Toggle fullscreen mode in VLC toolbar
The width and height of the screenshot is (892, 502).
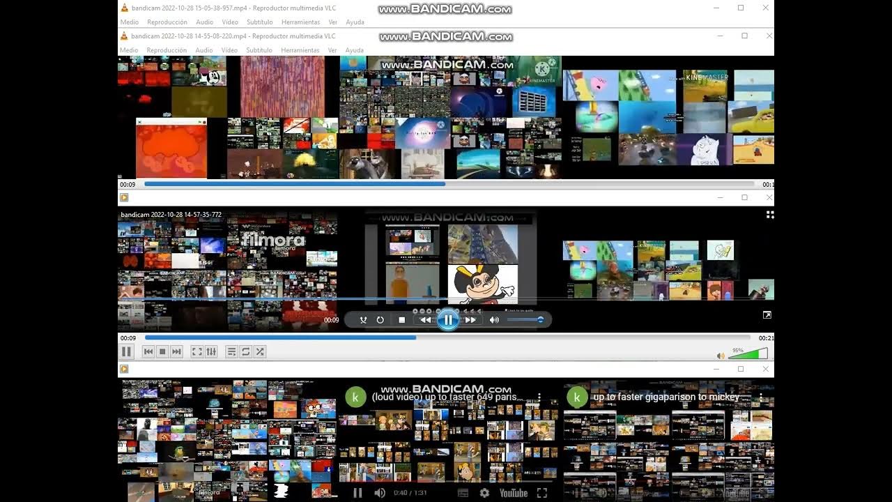tap(197, 352)
